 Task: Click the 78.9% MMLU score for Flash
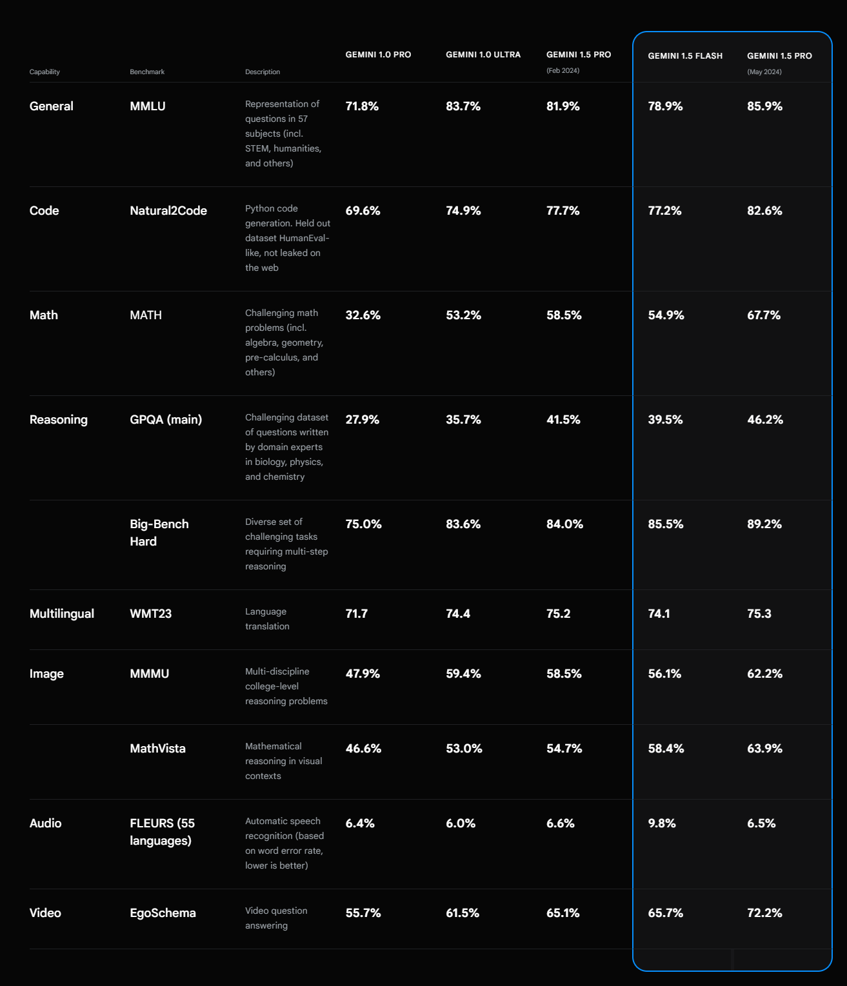(x=665, y=106)
